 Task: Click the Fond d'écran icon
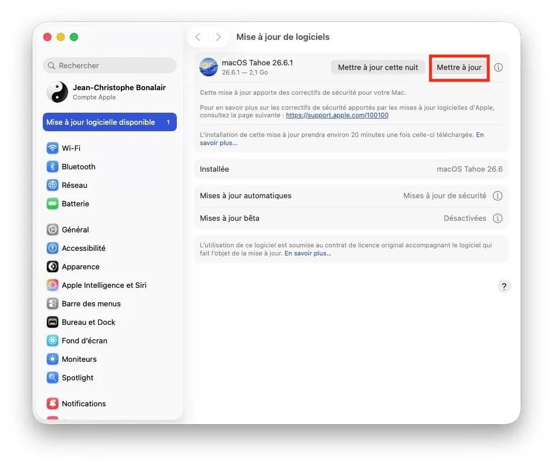click(x=53, y=341)
